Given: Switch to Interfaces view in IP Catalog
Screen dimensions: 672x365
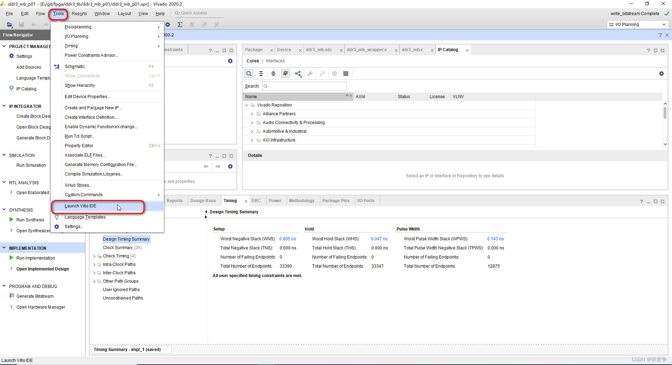Looking at the screenshot, I should click(x=275, y=61).
